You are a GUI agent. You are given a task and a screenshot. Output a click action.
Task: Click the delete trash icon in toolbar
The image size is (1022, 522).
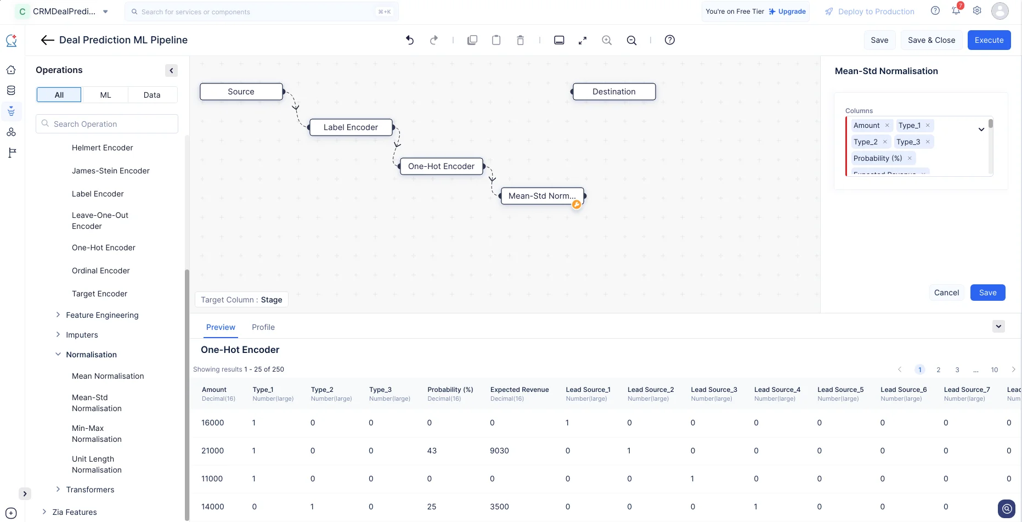coord(521,40)
